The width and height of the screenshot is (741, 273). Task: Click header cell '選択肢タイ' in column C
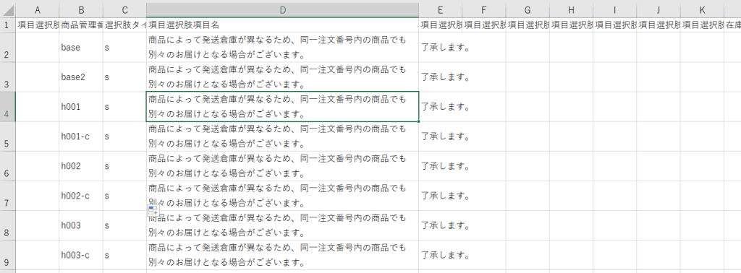(x=124, y=25)
